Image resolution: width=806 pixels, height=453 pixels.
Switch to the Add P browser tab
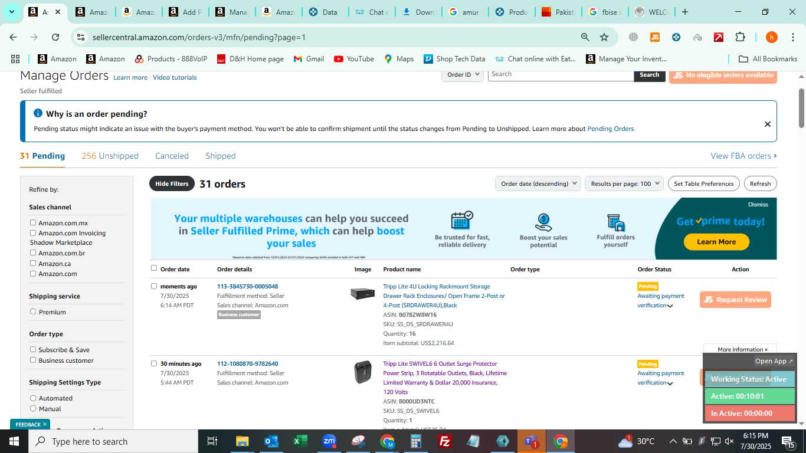point(185,12)
